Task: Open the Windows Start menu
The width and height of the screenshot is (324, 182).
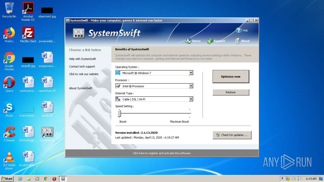Action: click(7, 178)
